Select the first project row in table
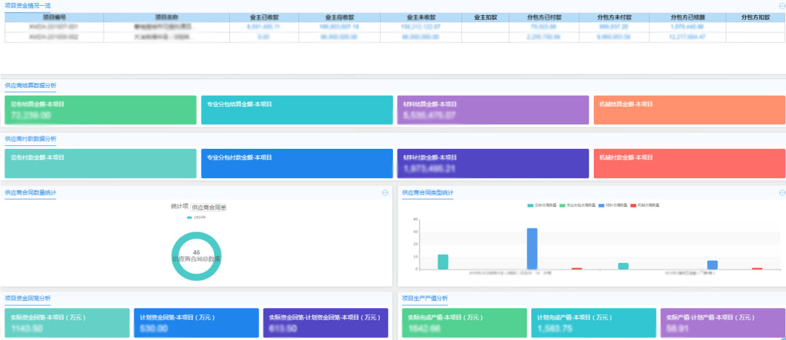This screenshot has width=786, height=340. click(53, 27)
